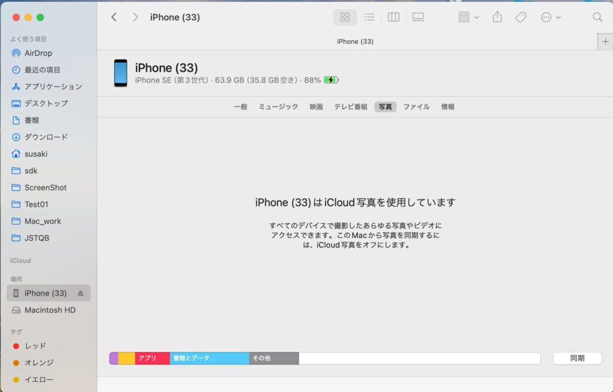Click the gray その他 storage segment

click(274, 358)
